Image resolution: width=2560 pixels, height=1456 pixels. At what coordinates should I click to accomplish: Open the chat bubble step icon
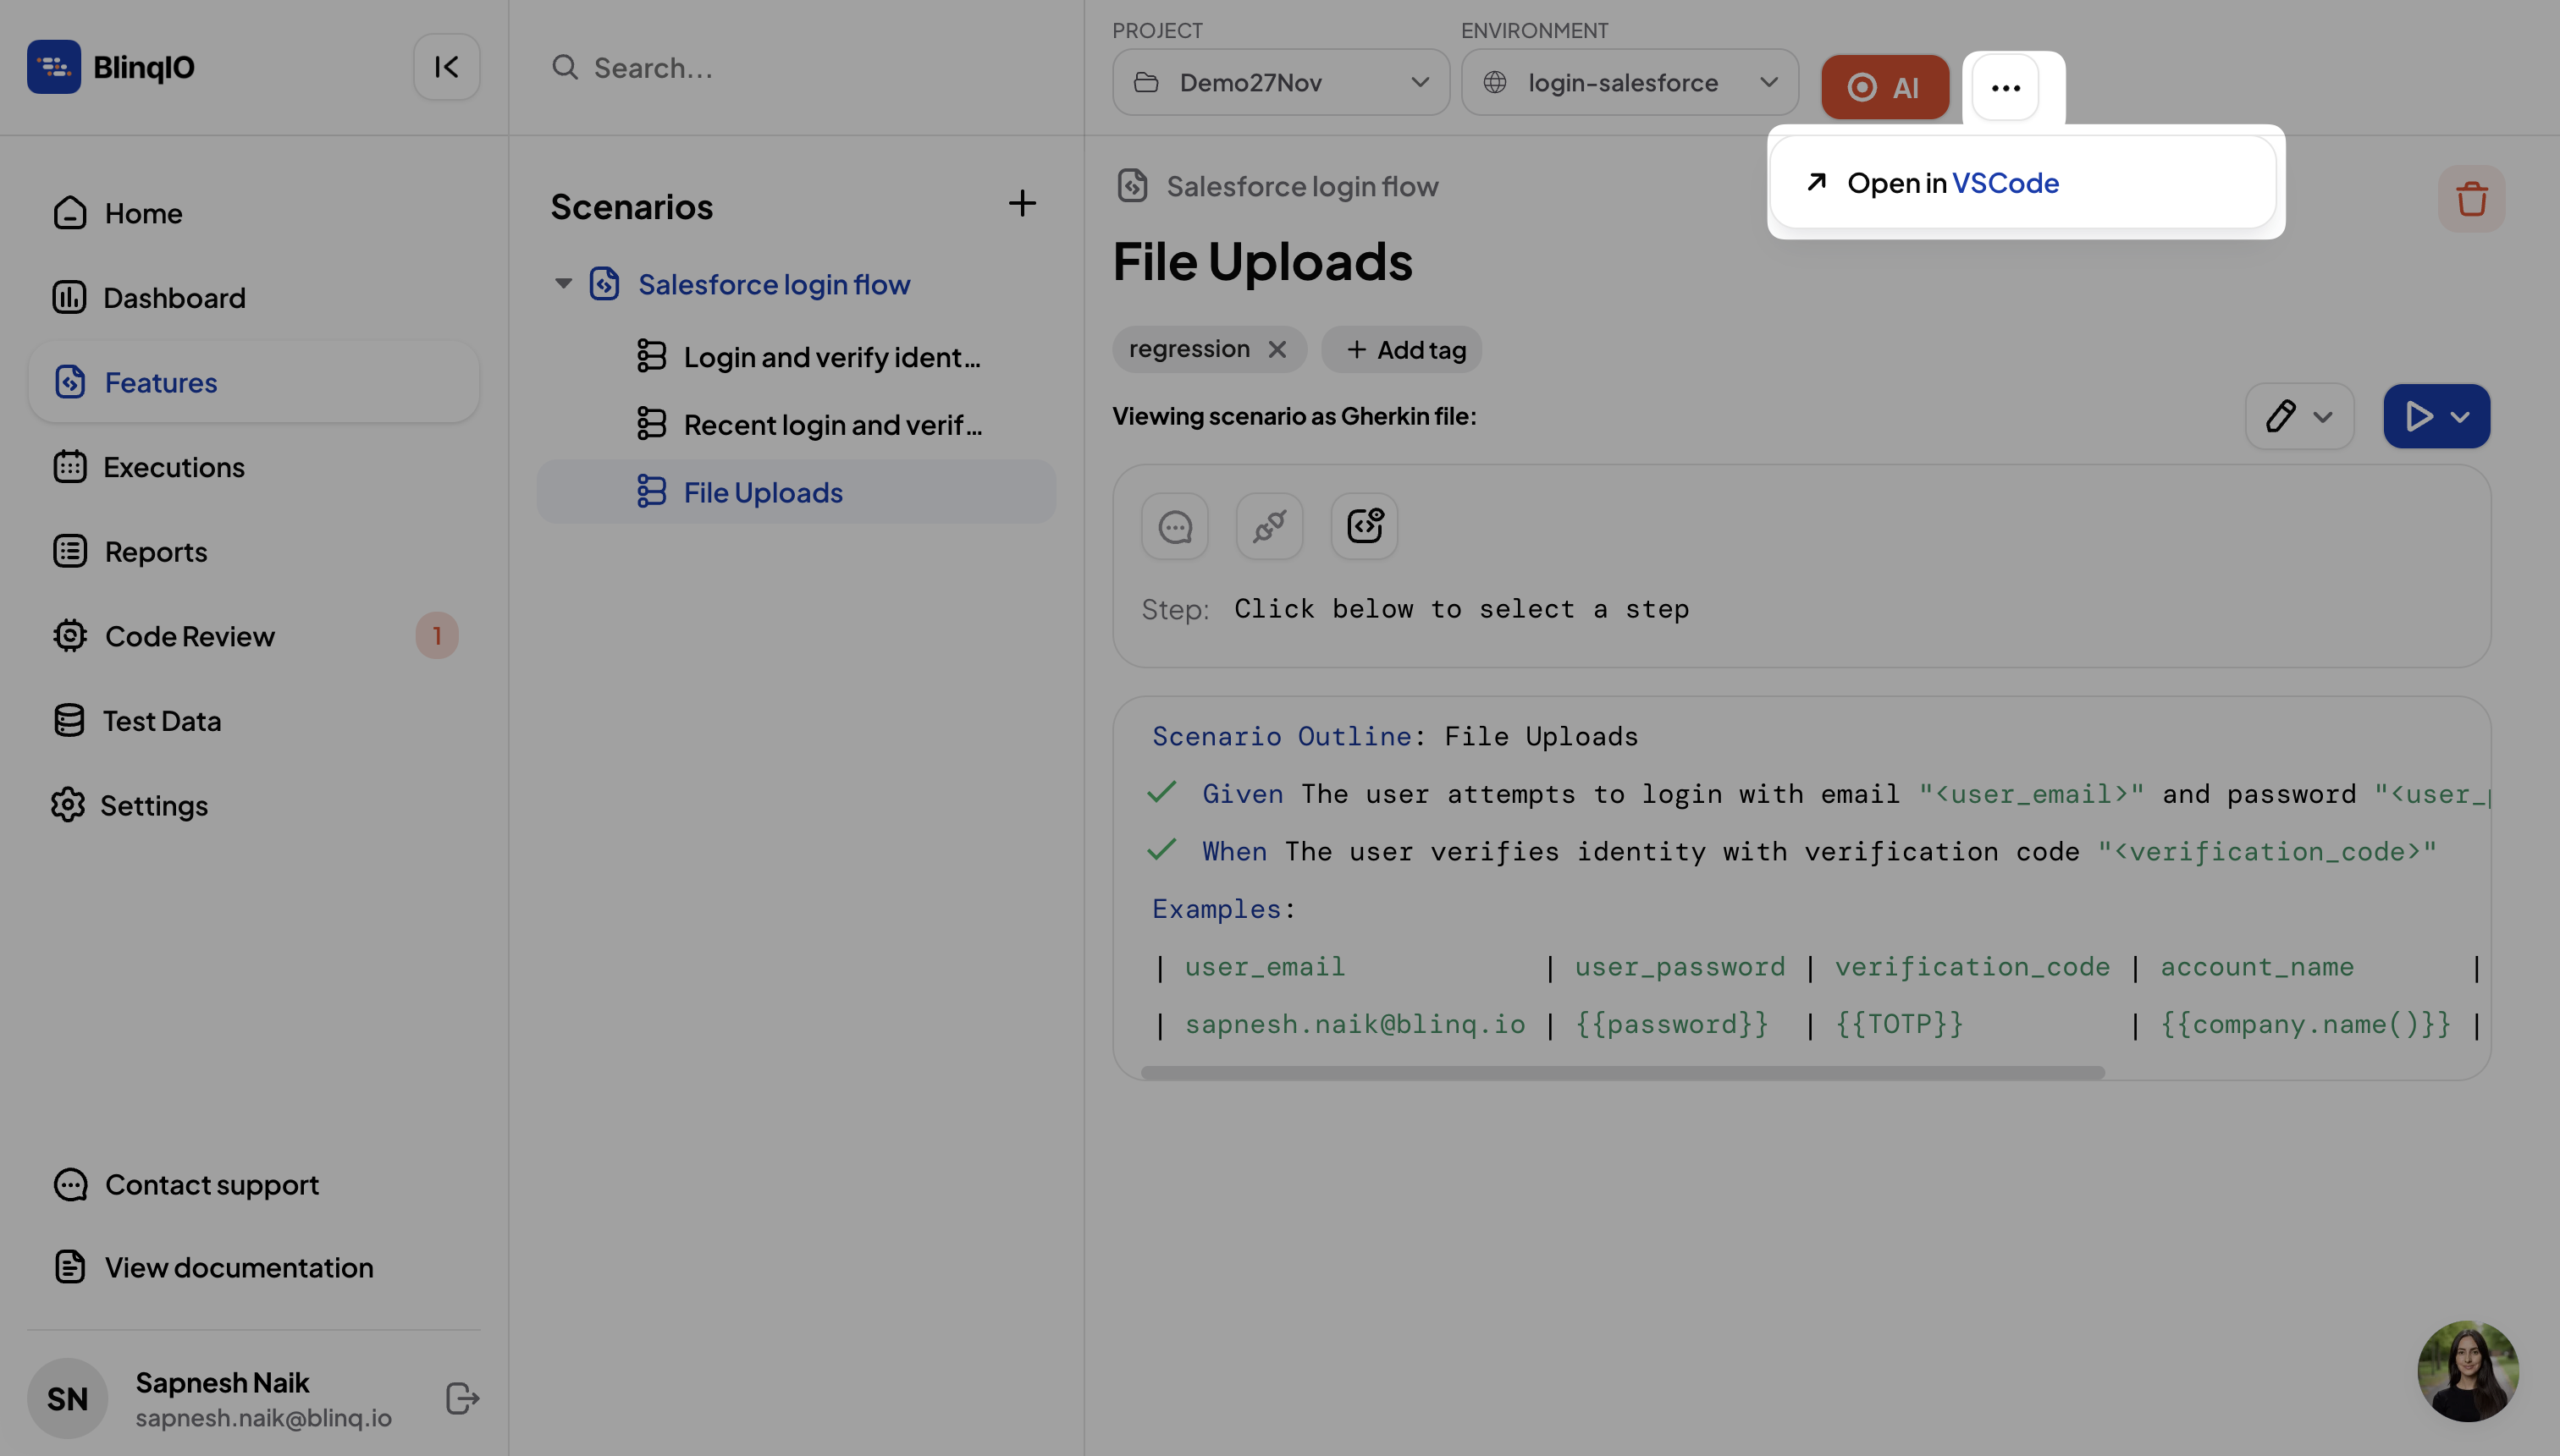(1174, 526)
